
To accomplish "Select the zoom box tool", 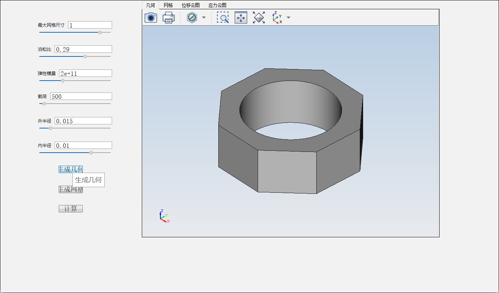I will coord(223,17).
